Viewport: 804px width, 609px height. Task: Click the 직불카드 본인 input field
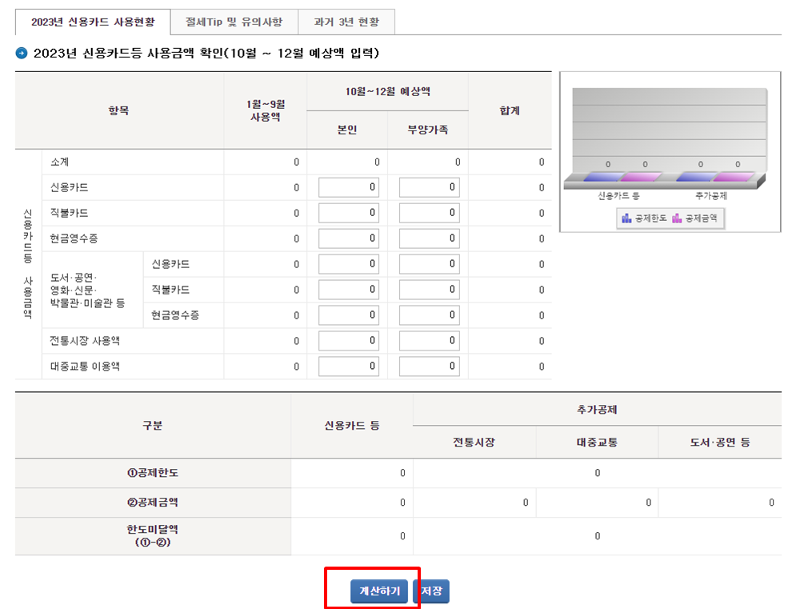click(x=348, y=212)
